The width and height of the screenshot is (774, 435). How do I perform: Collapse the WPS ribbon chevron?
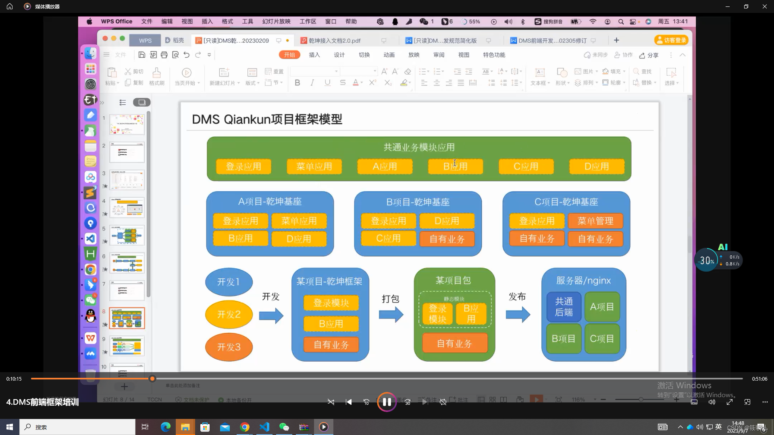tap(682, 55)
